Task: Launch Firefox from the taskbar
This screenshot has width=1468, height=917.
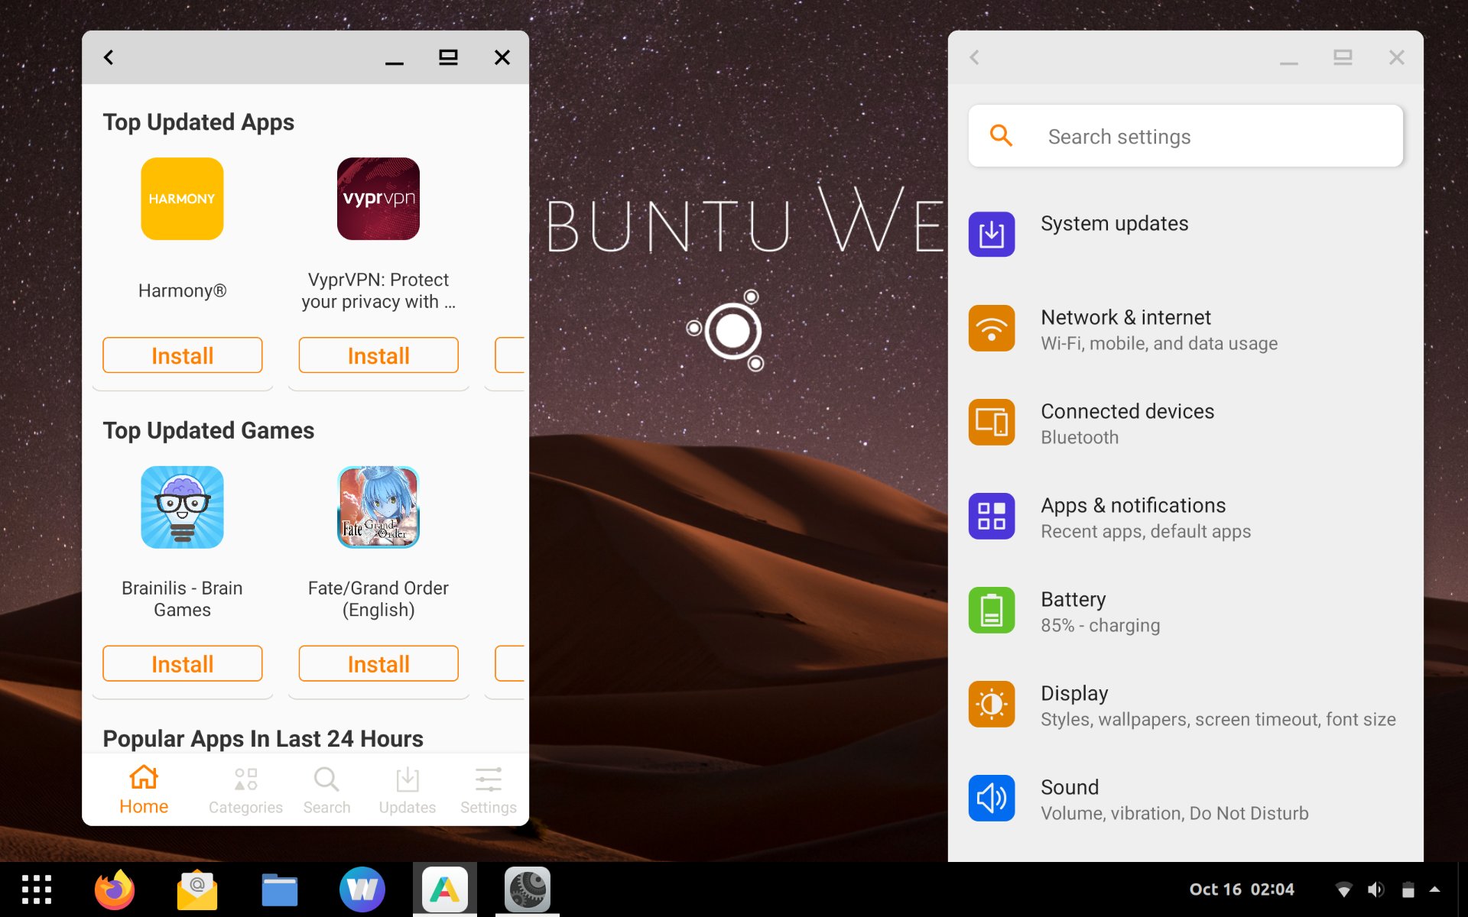Action: (x=113, y=889)
